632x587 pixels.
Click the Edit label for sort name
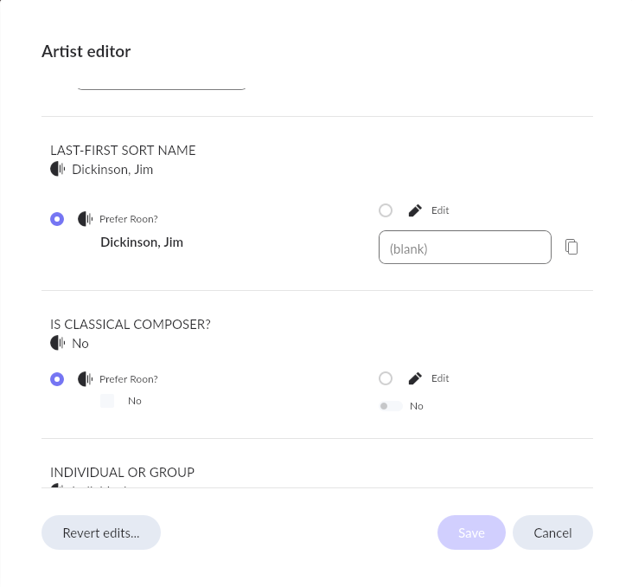[440, 210]
